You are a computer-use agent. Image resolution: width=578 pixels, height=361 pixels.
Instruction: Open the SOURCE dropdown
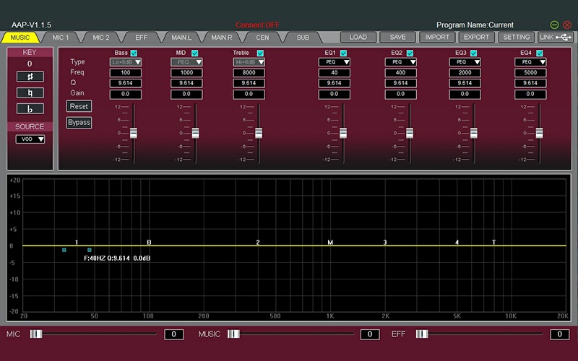click(30, 139)
